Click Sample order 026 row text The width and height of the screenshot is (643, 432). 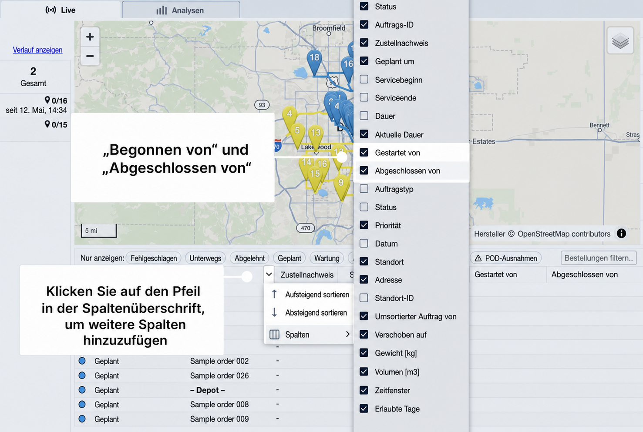pyautogui.click(x=219, y=375)
